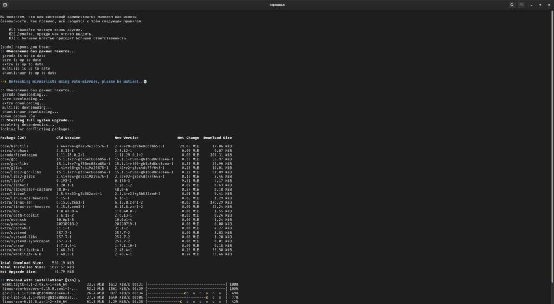Viewport: 554px width, 304px height.
Task: Click the 'Proceed with installation? [Y/n]' prompt
Action: click(38, 280)
